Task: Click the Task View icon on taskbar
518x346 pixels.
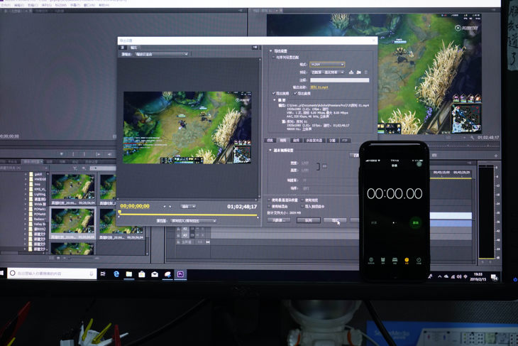Action: (103, 274)
